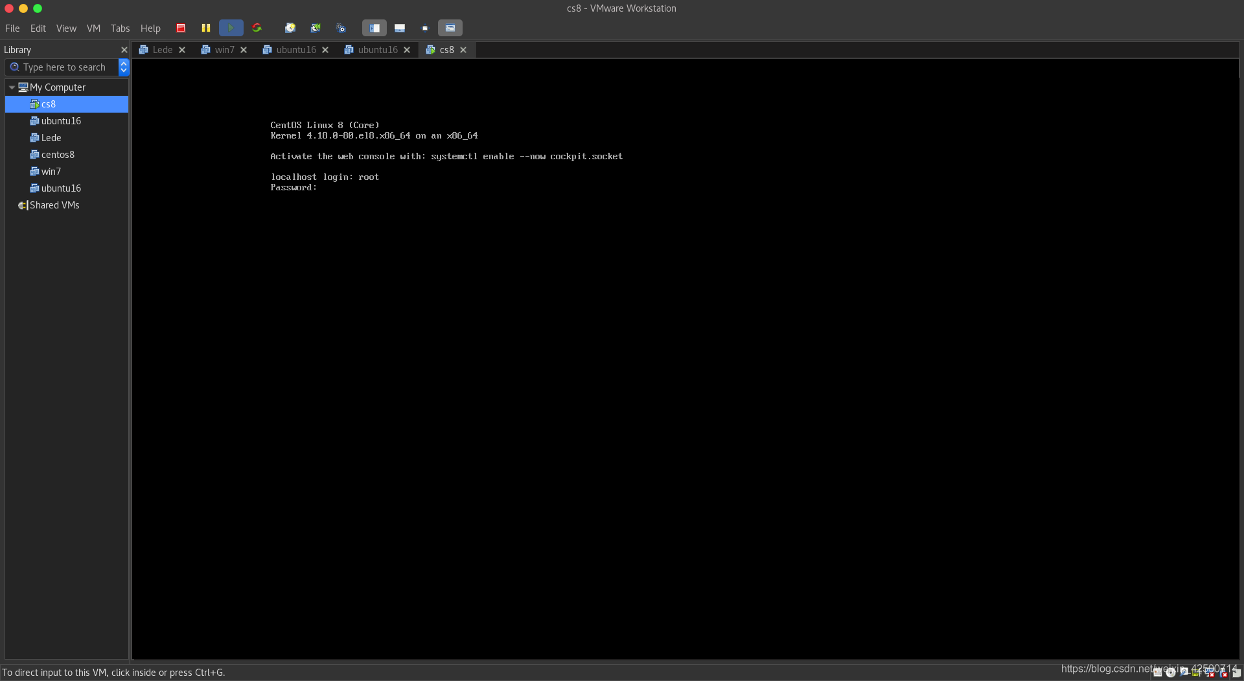Click the red Power Off VM button

pyautogui.click(x=181, y=28)
